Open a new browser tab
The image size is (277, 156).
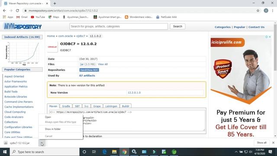click(x=55, y=3)
